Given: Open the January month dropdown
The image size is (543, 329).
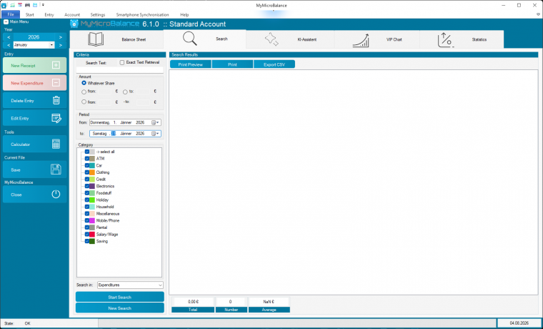Looking at the screenshot, I should 51,45.
